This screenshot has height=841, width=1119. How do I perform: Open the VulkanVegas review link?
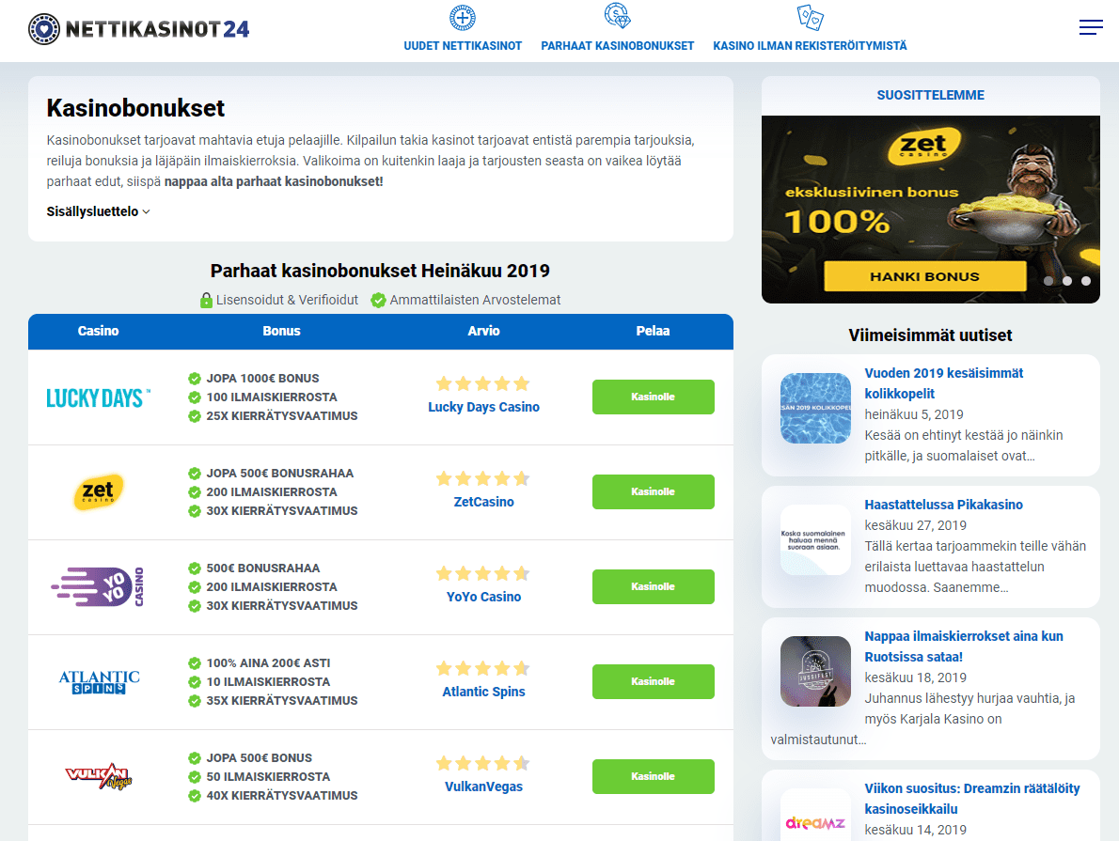click(x=483, y=786)
